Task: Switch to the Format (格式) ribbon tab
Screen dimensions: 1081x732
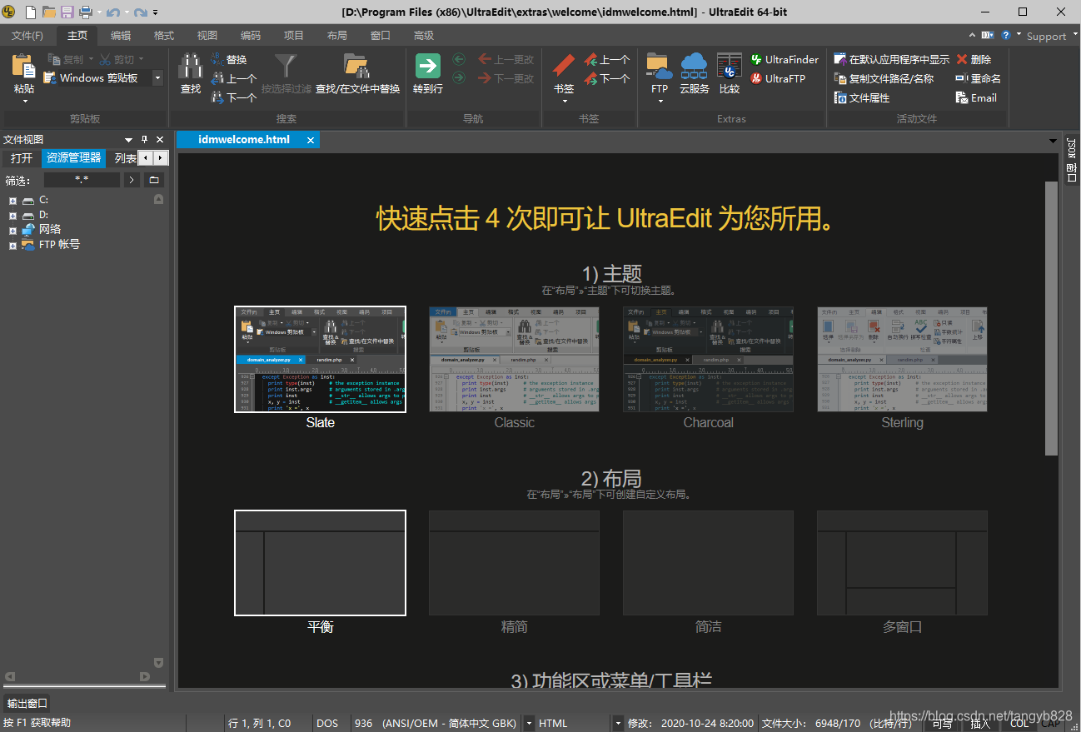Action: pyautogui.click(x=164, y=35)
